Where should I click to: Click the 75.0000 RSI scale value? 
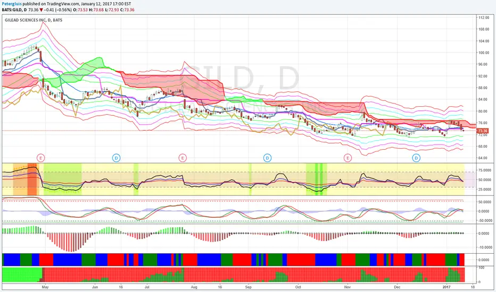click(x=484, y=170)
